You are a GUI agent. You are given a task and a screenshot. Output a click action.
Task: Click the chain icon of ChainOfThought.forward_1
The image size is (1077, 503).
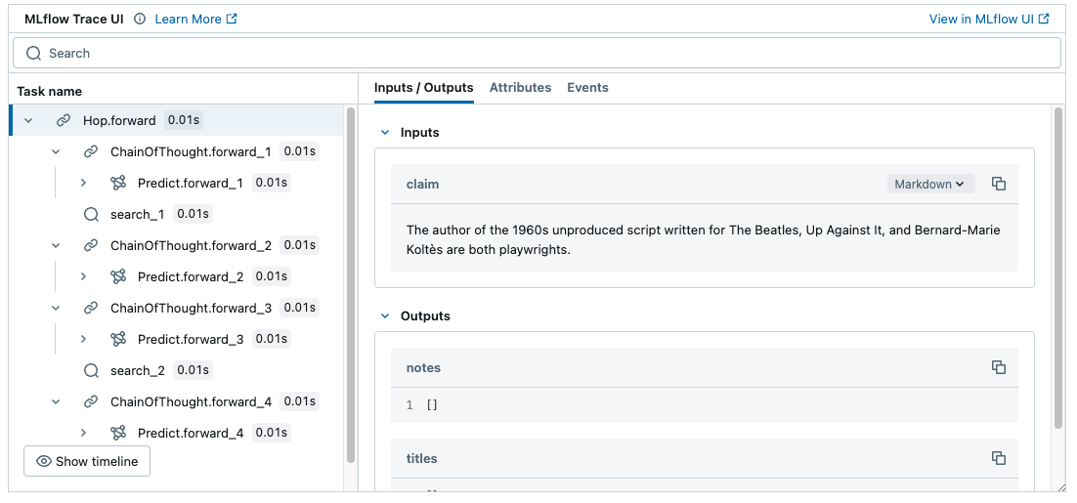(x=91, y=151)
